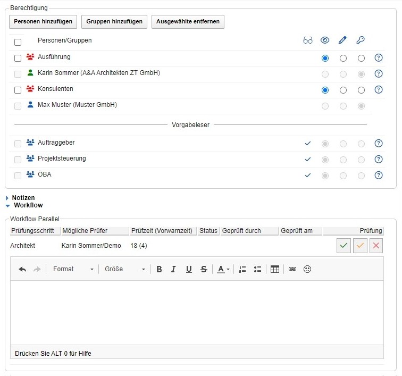402x376 pixels.
Task: Undo last editor action
Action: click(22, 269)
